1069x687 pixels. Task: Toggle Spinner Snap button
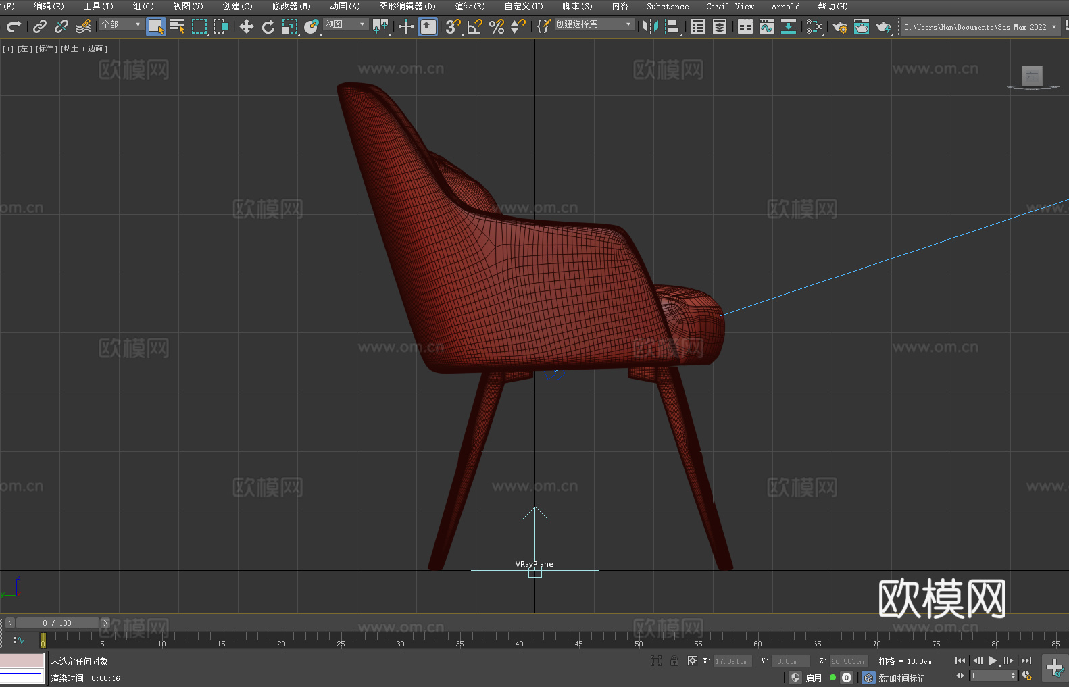point(518,26)
